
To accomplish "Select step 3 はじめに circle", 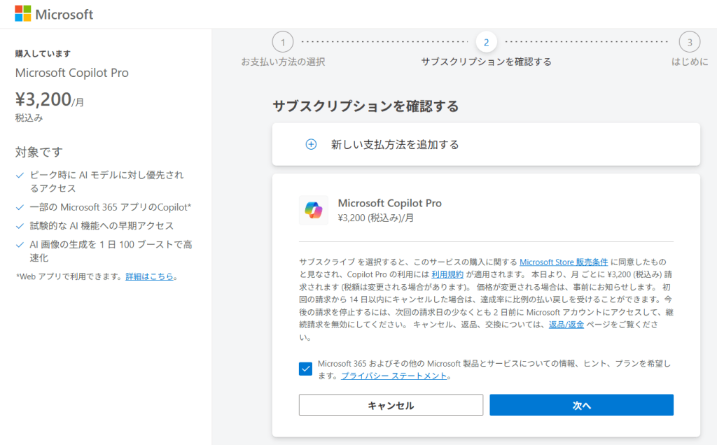I will click(690, 42).
